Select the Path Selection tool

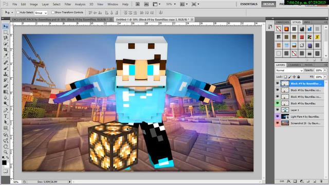pos(6,122)
